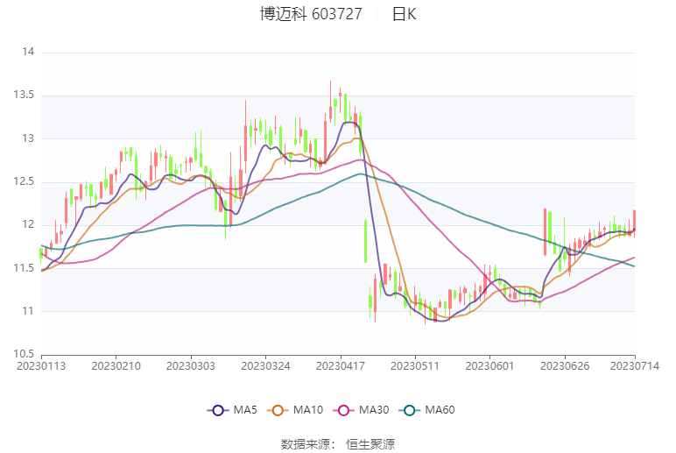Click the 10.5 price label on the y-axis
This screenshot has height=453, width=676.
click(x=24, y=354)
